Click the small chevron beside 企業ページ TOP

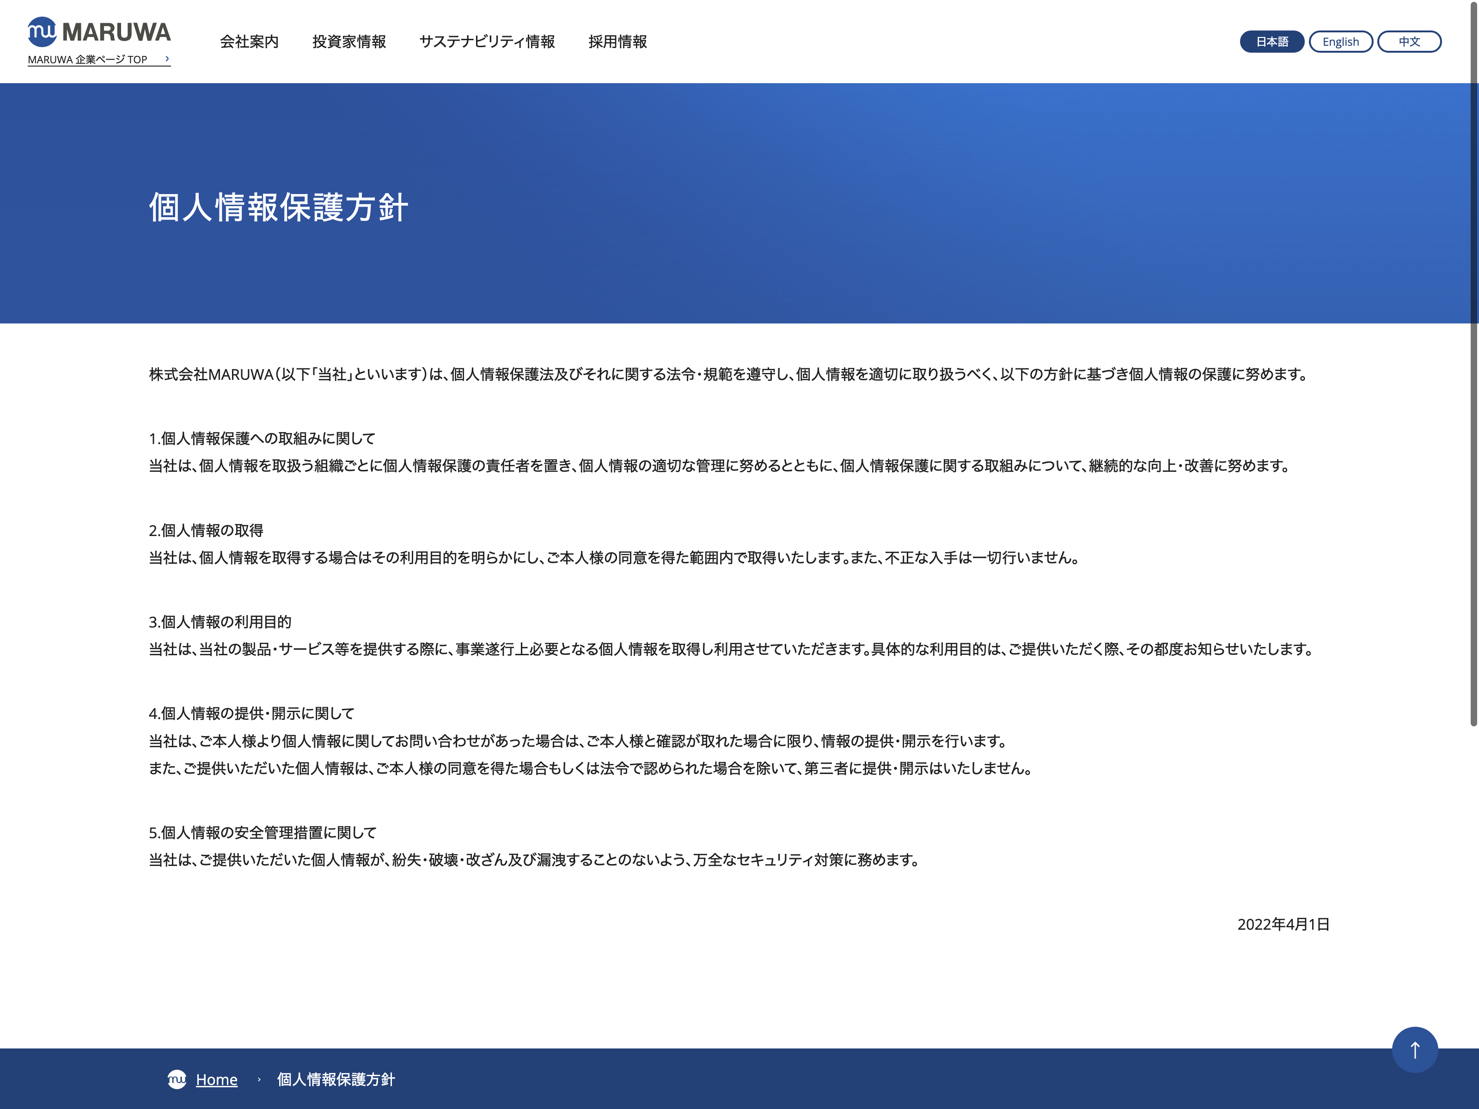pos(167,59)
